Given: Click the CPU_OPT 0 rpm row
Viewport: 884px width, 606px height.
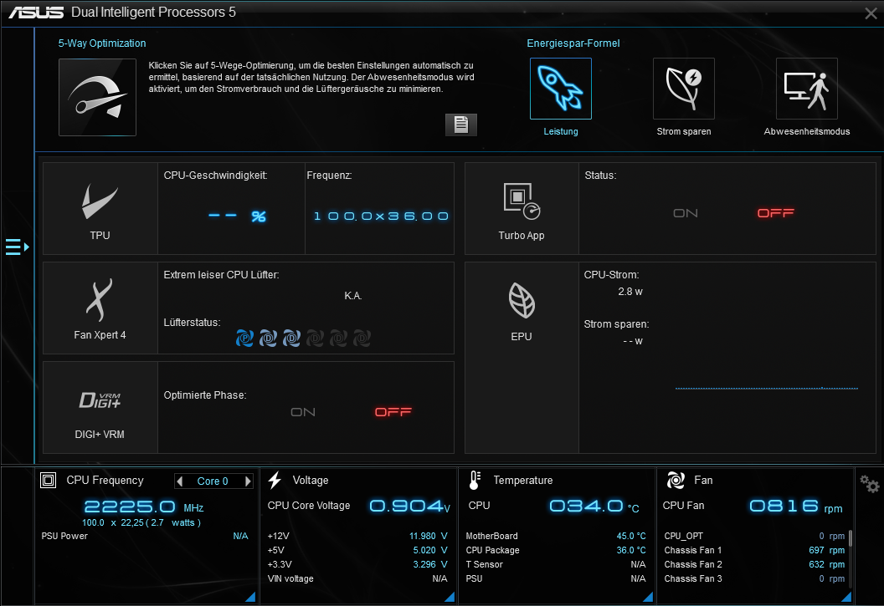Looking at the screenshot, I should (x=754, y=537).
